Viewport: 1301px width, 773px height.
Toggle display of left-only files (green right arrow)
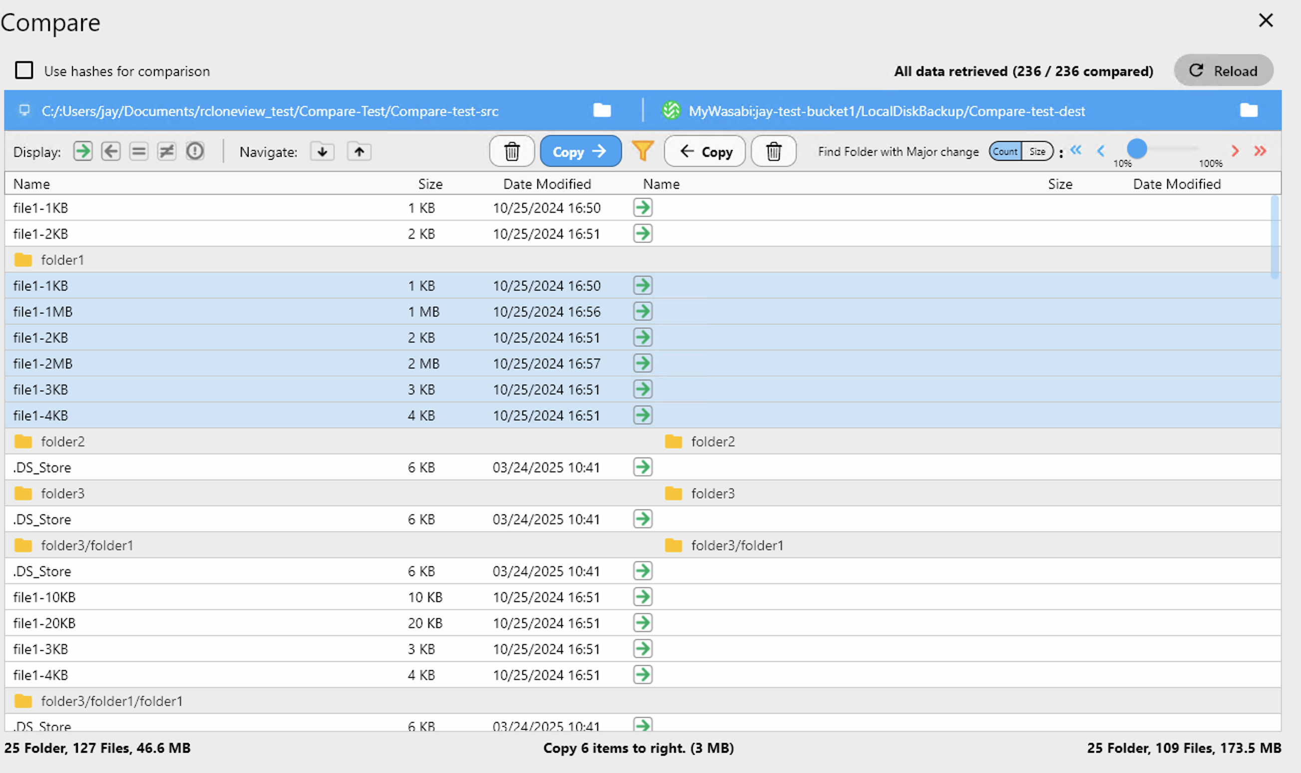83,152
